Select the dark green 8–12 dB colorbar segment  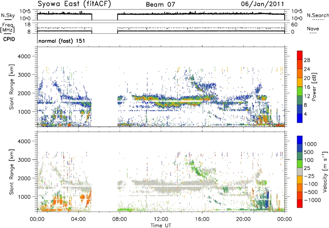300,100
